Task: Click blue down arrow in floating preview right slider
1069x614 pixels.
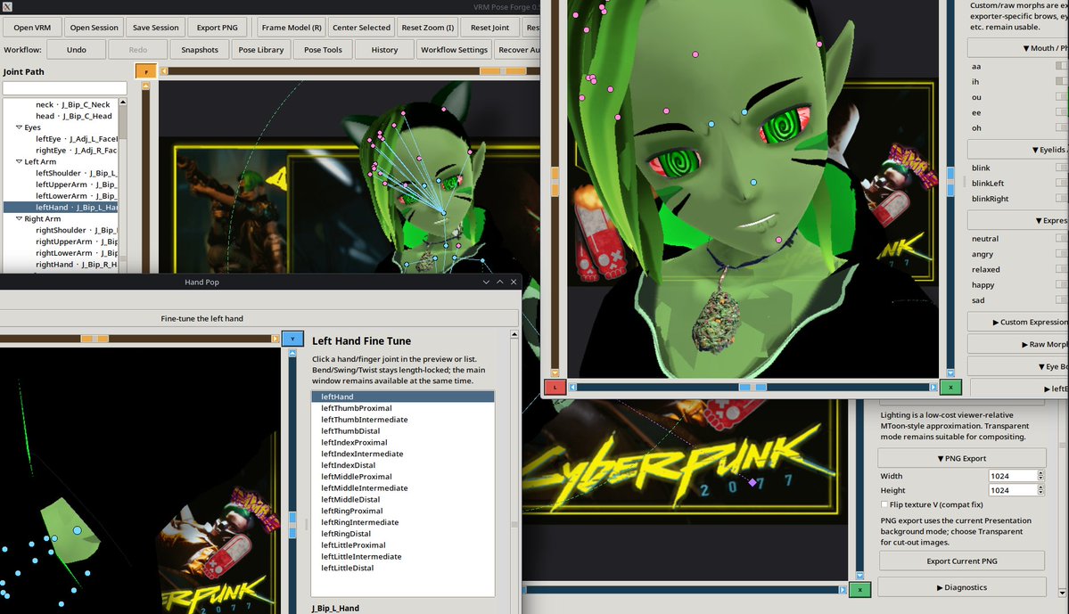Action: (950, 372)
